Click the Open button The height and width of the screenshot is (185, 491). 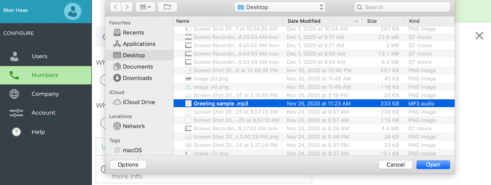tap(433, 165)
